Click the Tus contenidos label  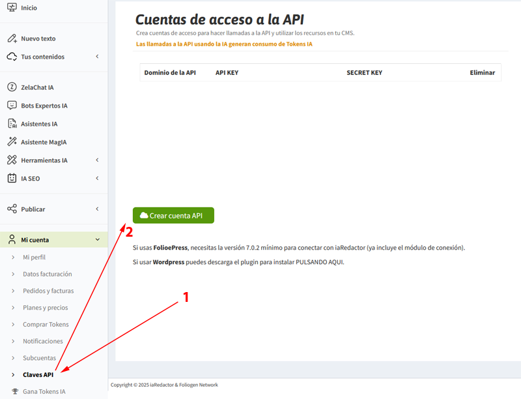coord(42,57)
